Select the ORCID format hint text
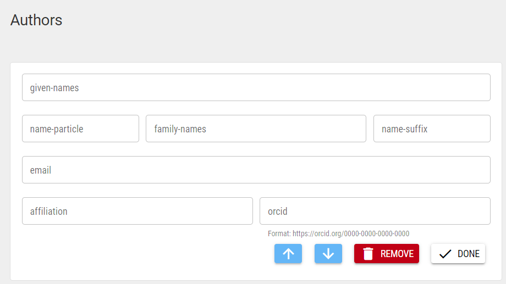 click(338, 233)
